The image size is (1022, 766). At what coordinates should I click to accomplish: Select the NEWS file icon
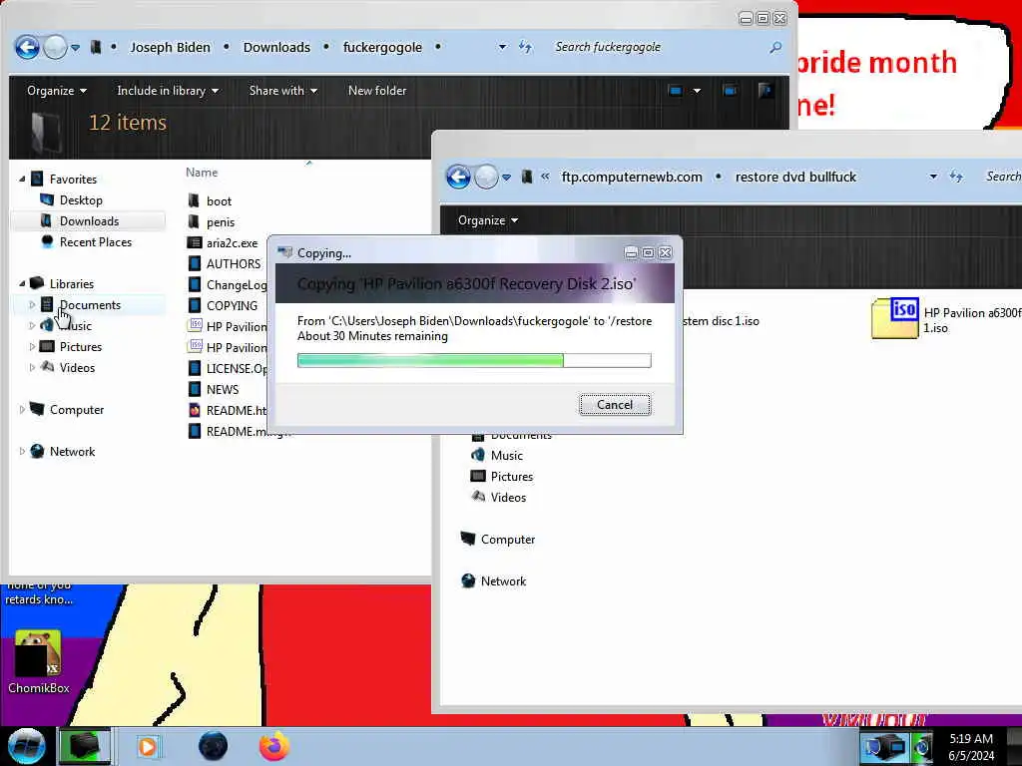click(x=195, y=389)
